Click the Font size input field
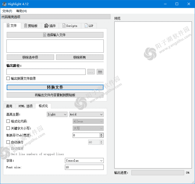The height and width of the screenshot is (184, 195). 84,167
